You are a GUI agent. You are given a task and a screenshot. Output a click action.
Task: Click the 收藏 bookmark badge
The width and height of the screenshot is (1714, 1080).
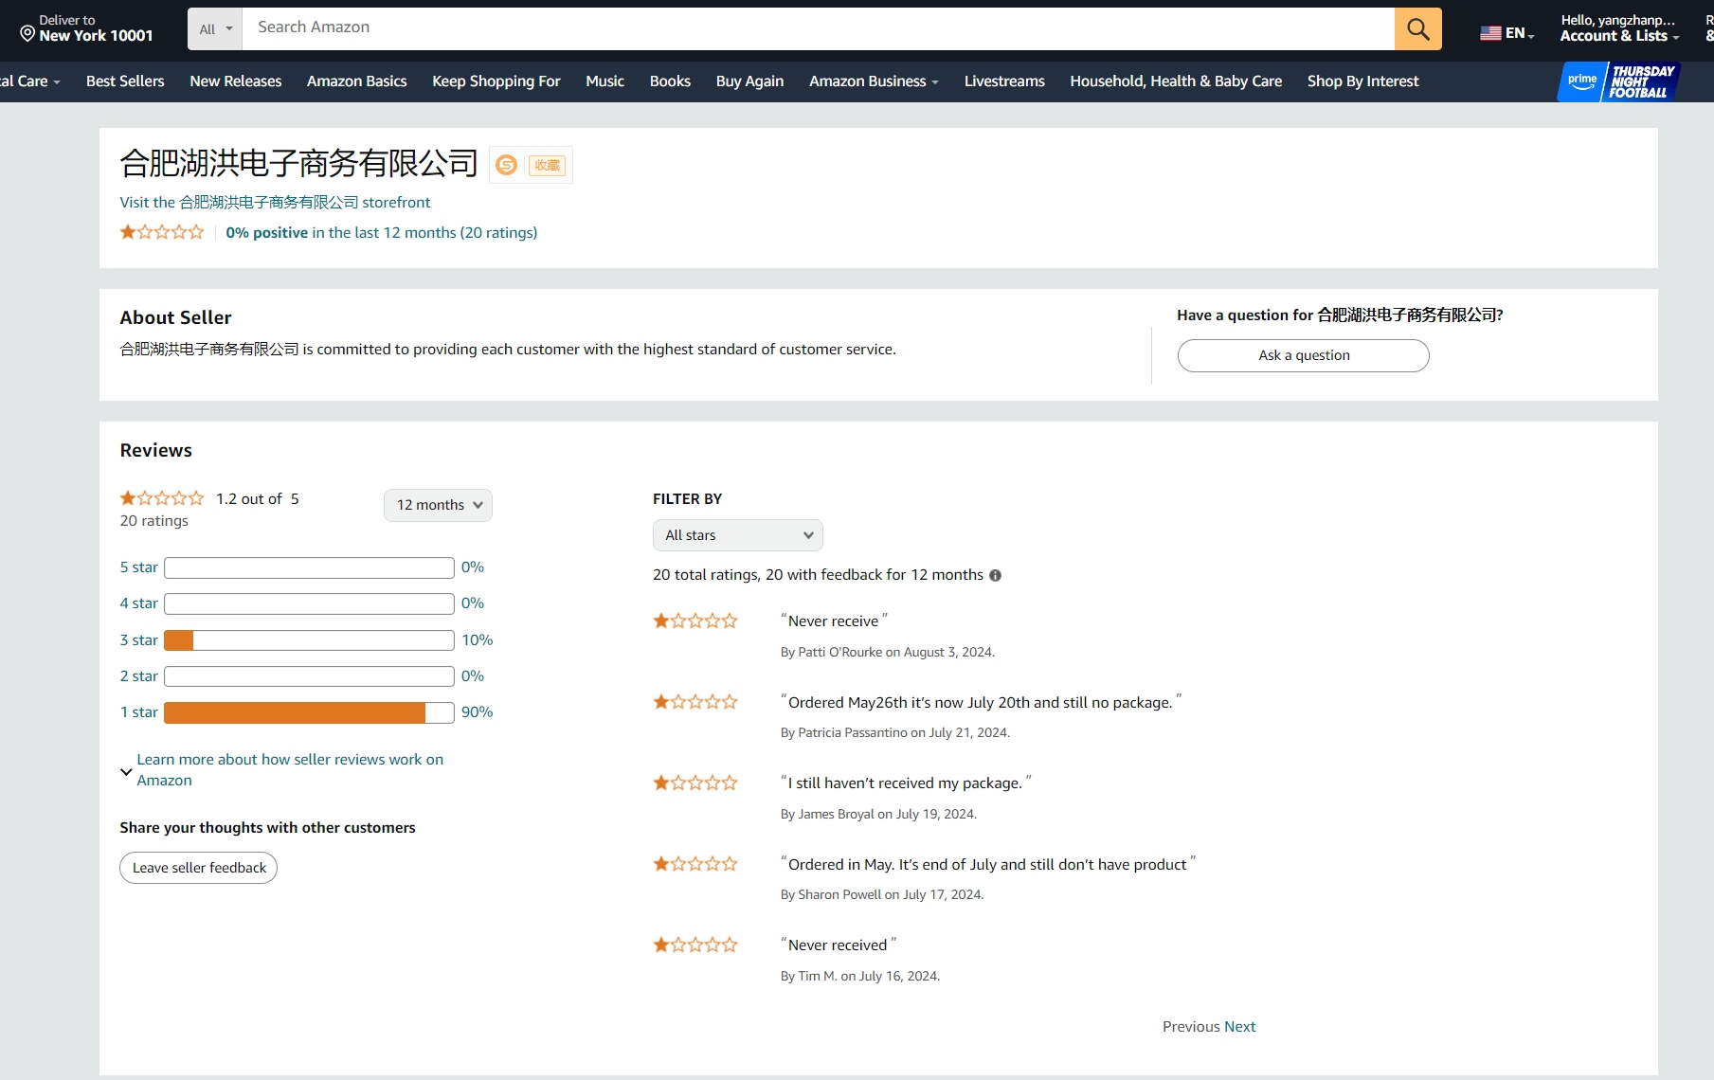[548, 165]
